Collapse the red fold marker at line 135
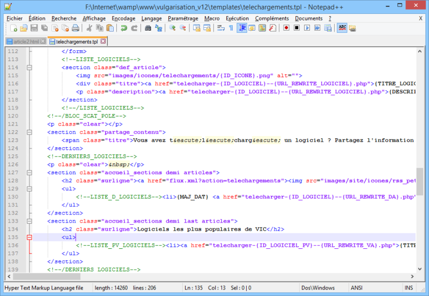This screenshot has height=296, width=429. [x=29, y=237]
